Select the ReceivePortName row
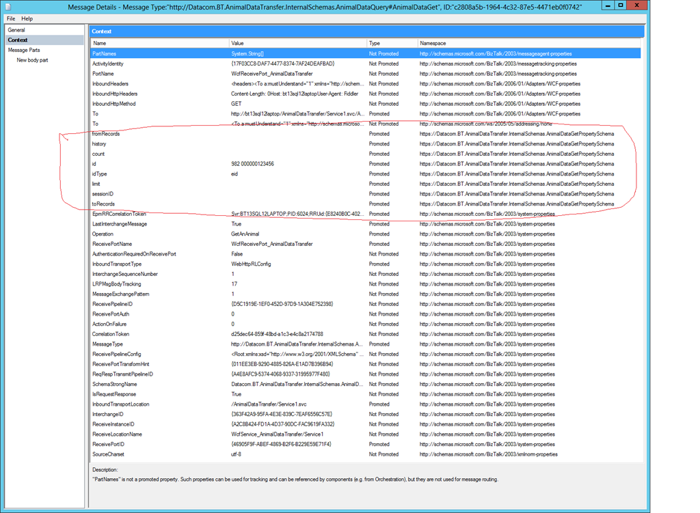The width and height of the screenshot is (700, 513). 366,244
